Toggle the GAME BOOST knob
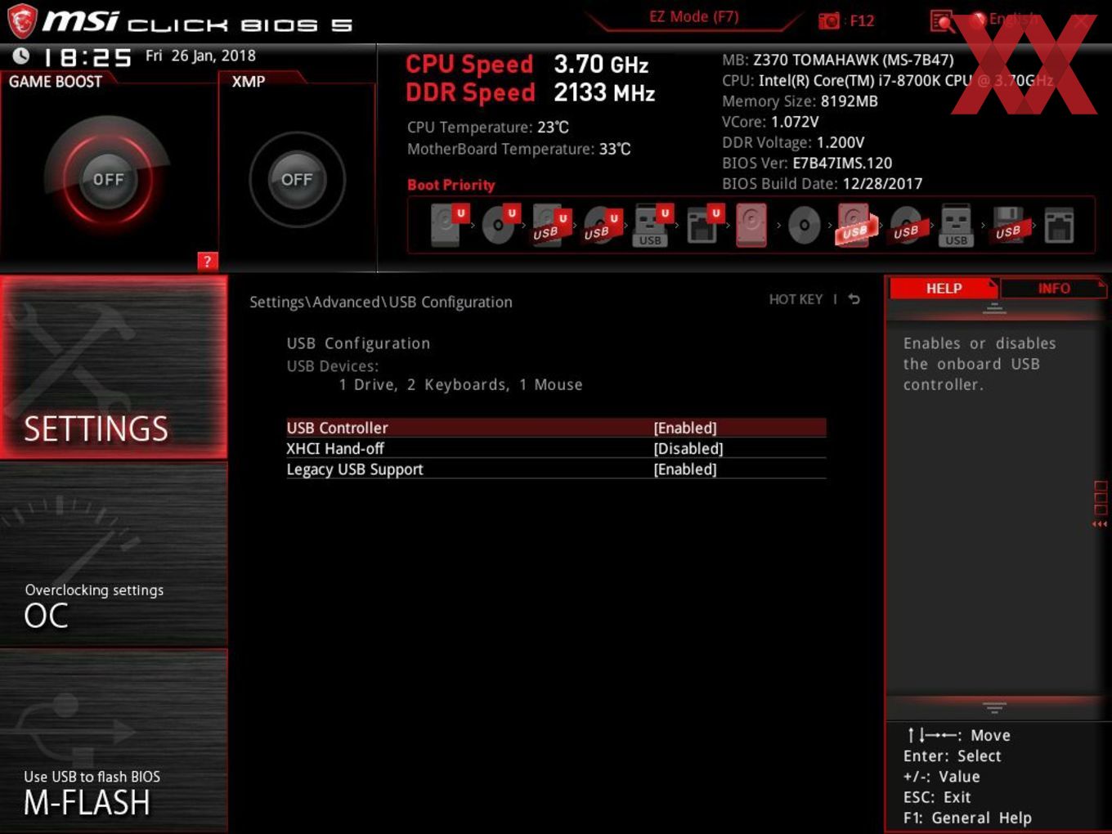 [x=107, y=179]
